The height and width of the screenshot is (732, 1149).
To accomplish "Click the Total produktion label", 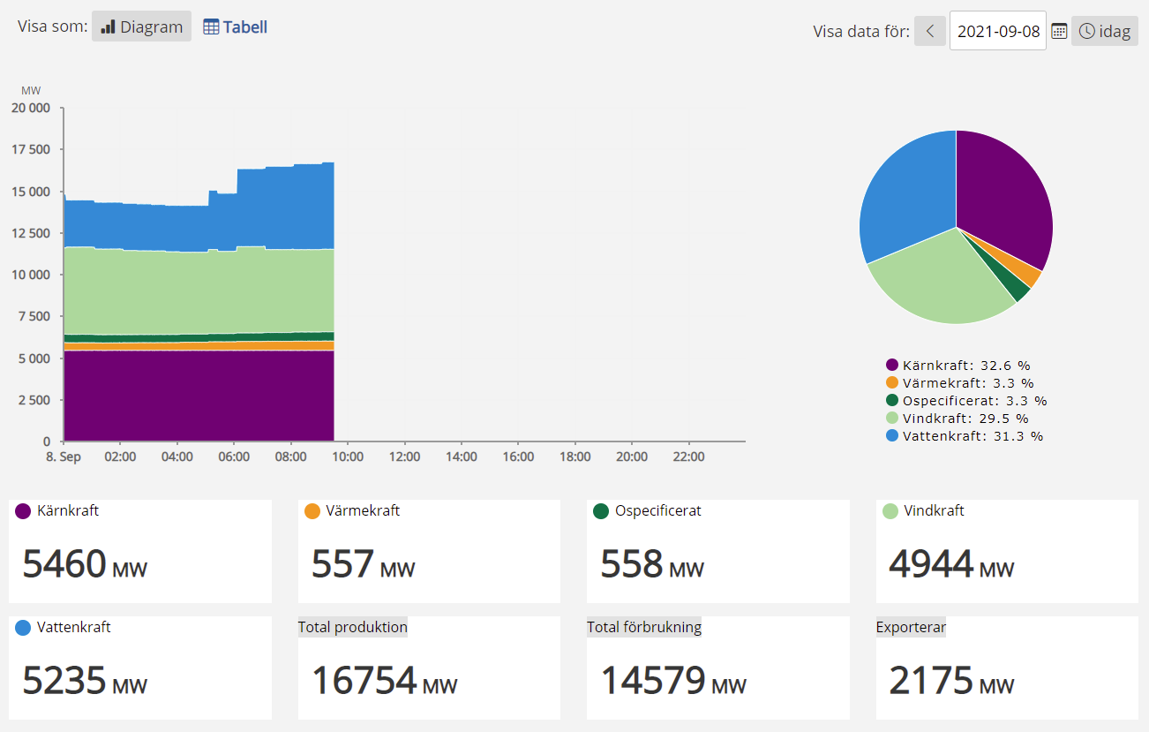I will pos(353,627).
